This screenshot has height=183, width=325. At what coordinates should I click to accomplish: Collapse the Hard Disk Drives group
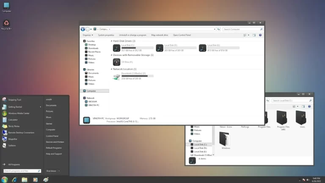pos(111,41)
